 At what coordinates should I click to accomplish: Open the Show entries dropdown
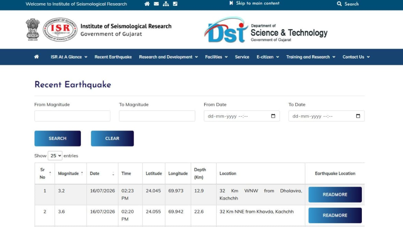tap(55, 156)
